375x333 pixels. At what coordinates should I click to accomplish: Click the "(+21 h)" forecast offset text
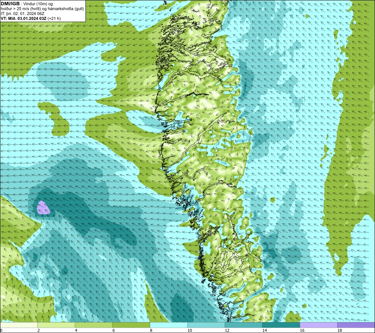(x=54, y=18)
